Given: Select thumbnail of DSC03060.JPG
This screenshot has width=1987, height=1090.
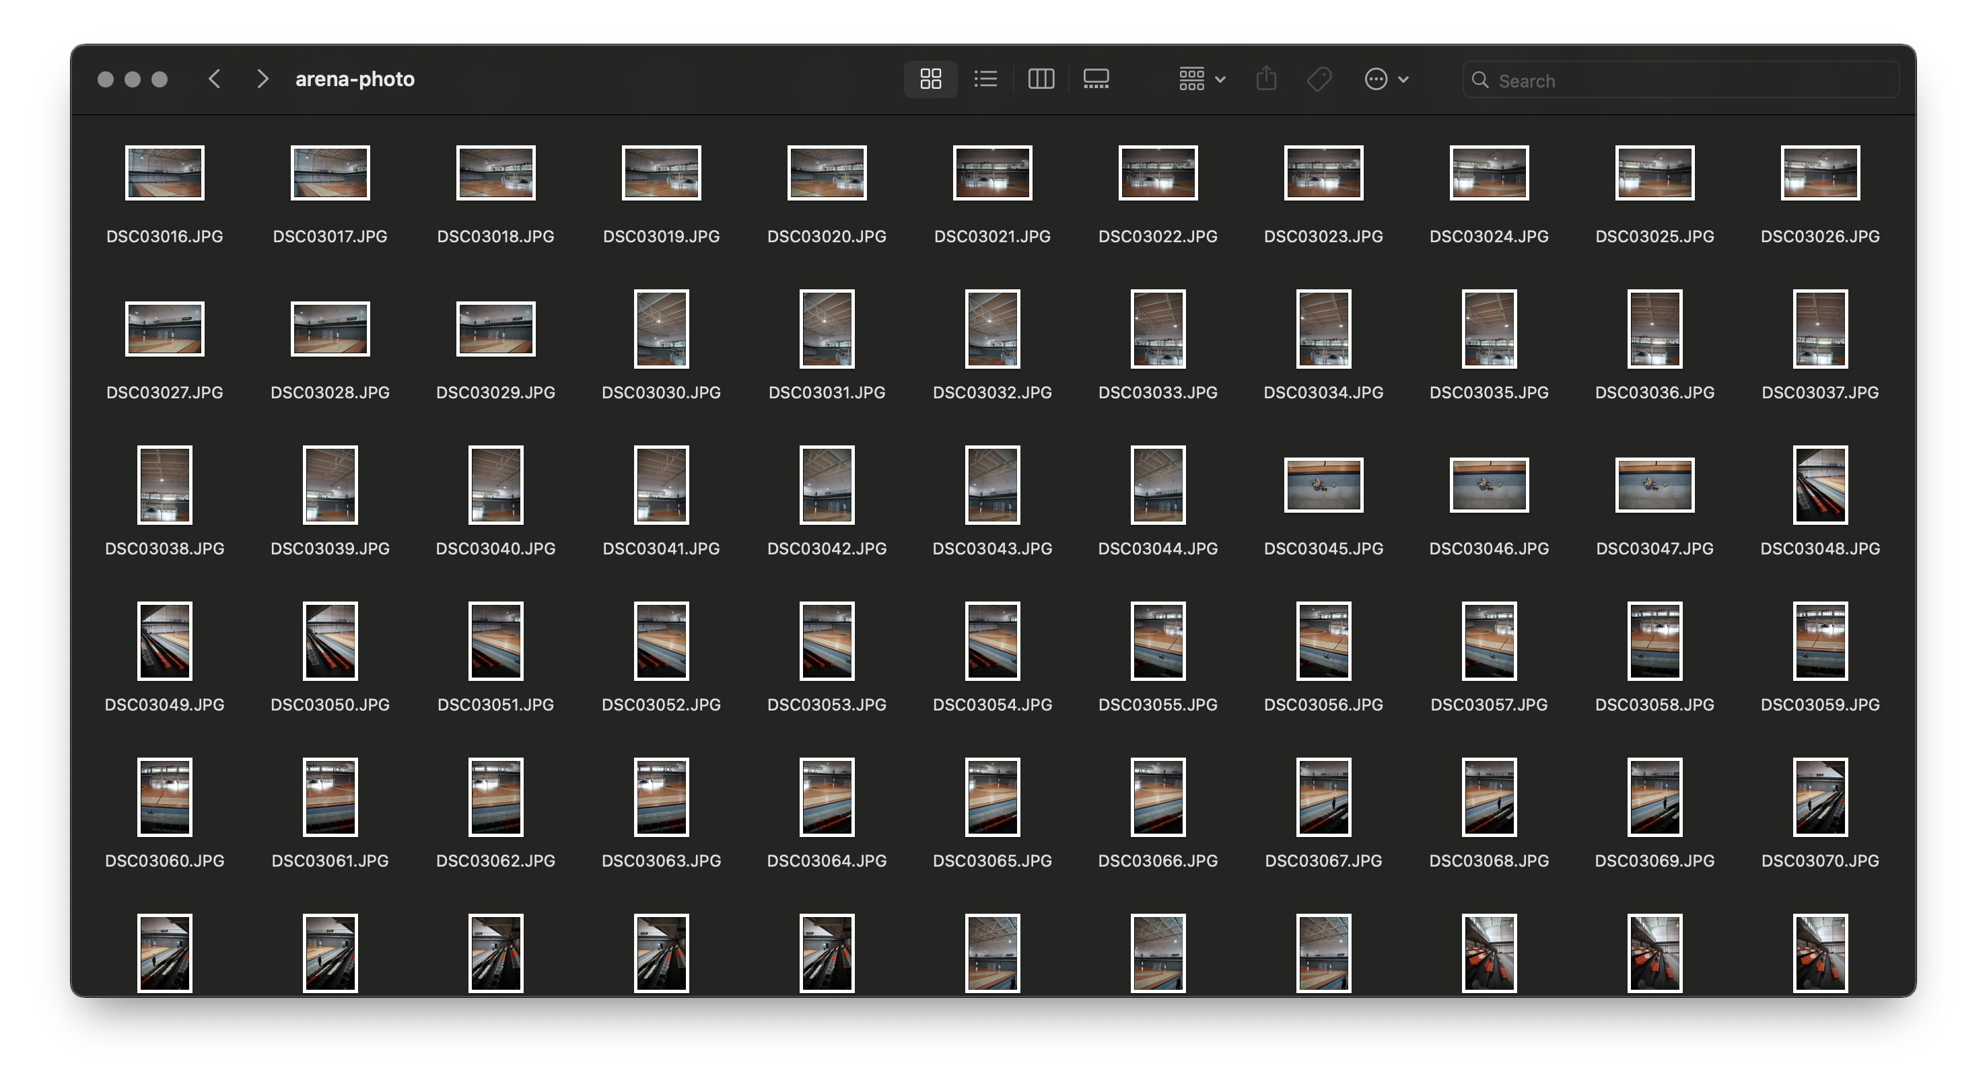Looking at the screenshot, I should pyautogui.click(x=165, y=797).
